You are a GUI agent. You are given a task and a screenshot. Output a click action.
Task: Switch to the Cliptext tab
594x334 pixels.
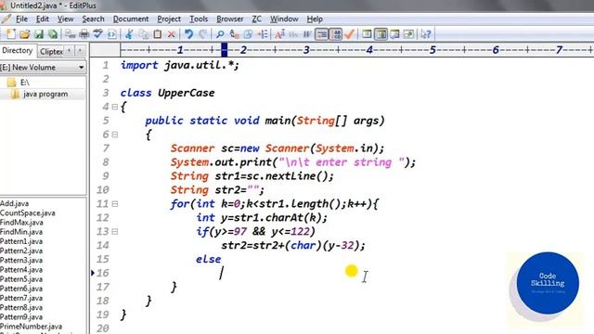coord(51,51)
